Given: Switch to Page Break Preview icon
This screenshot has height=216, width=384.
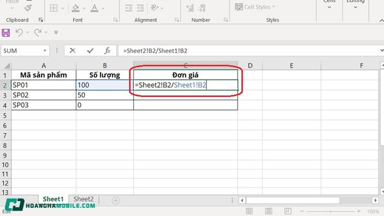Looking at the screenshot, I should tap(288, 211).
